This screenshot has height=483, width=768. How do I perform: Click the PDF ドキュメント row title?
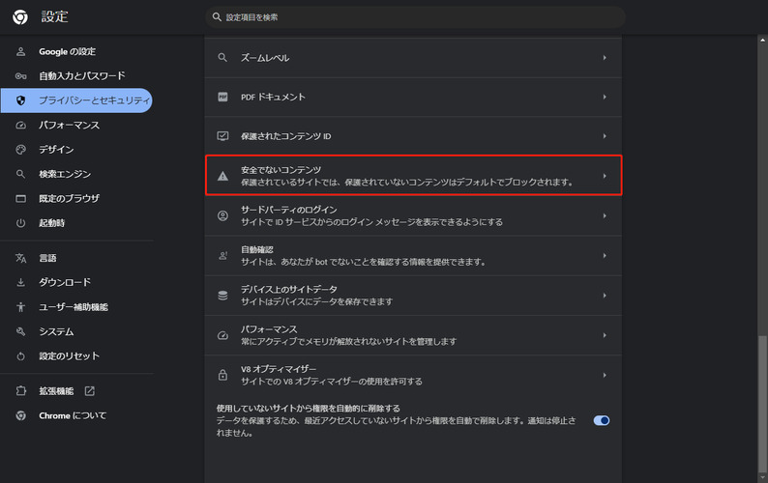(273, 97)
